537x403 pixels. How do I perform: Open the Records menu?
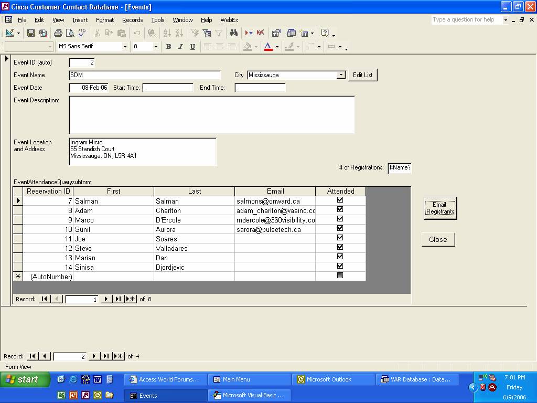(x=132, y=20)
